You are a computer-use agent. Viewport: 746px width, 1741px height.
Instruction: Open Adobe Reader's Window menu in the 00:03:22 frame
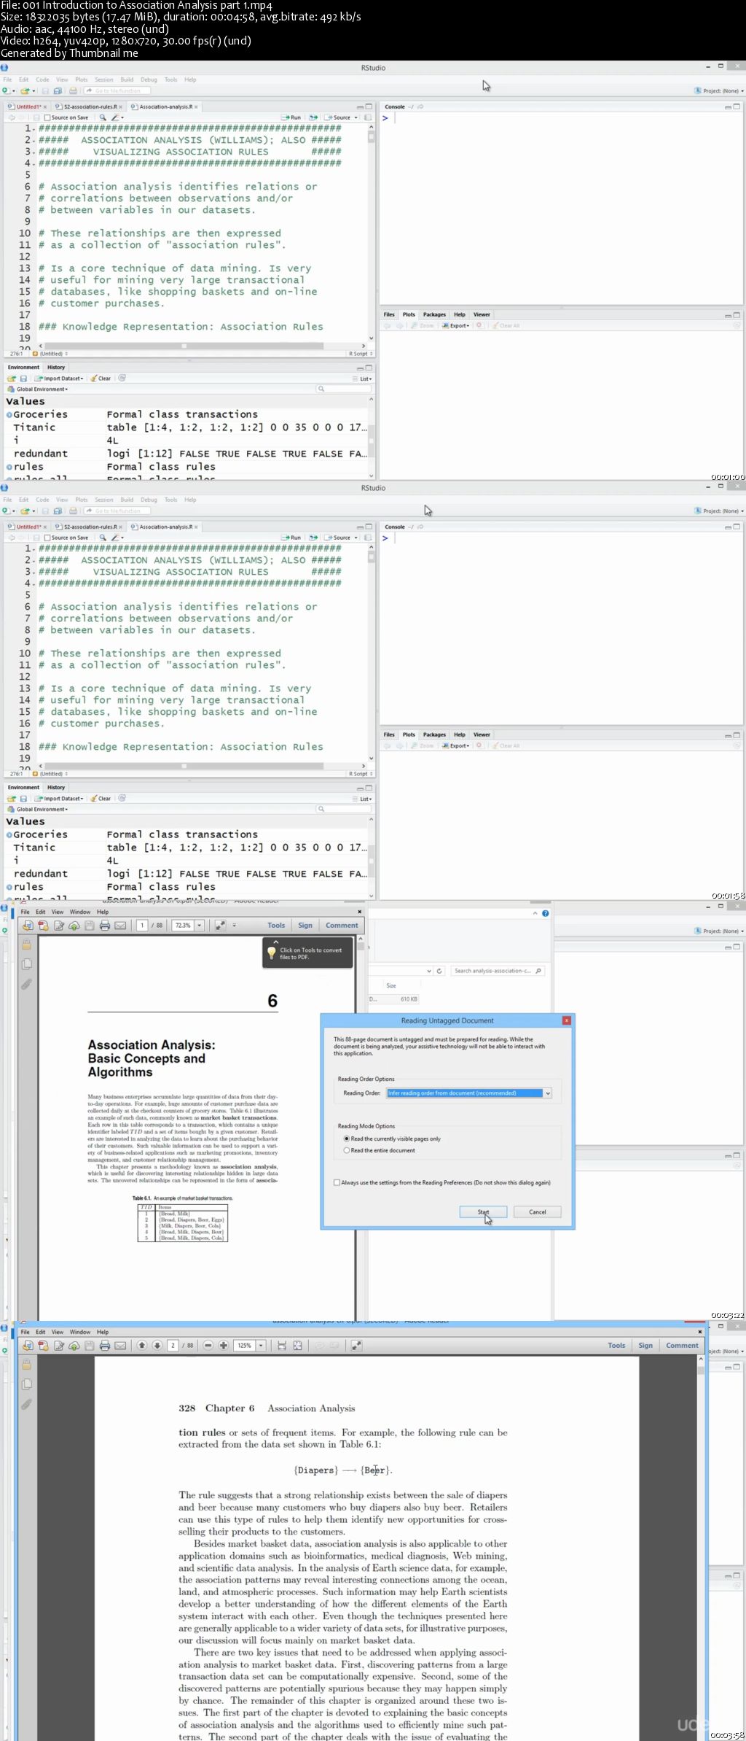click(80, 912)
